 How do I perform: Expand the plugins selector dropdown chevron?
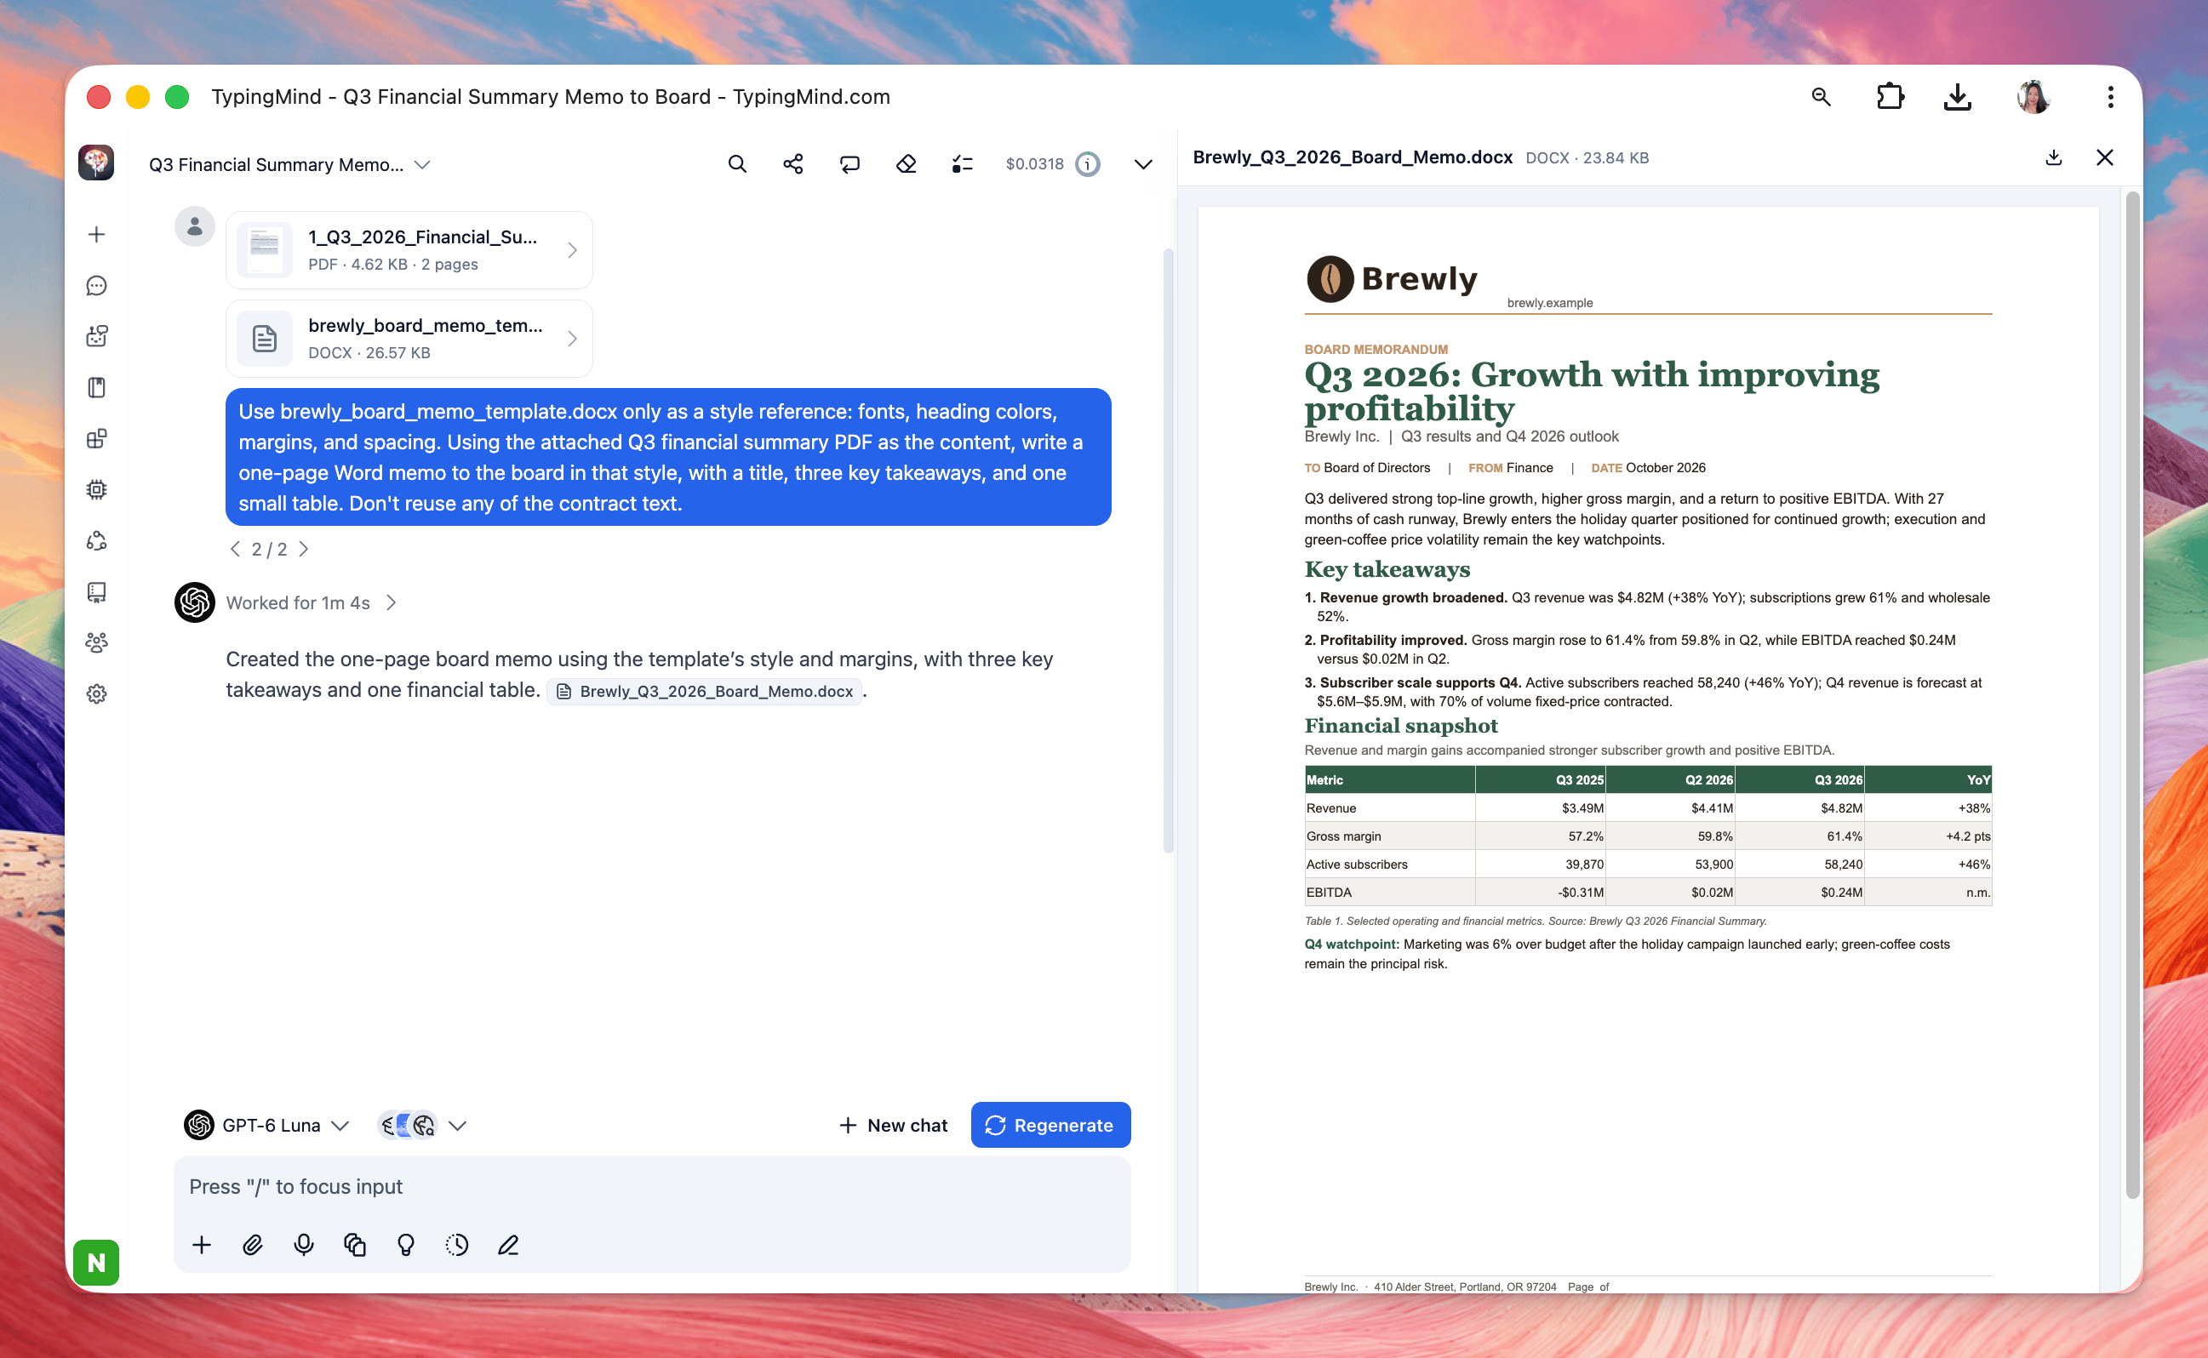point(457,1126)
